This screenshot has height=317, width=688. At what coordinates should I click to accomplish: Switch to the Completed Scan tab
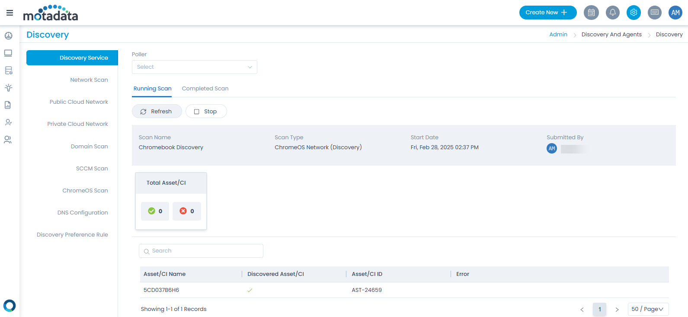click(x=205, y=89)
